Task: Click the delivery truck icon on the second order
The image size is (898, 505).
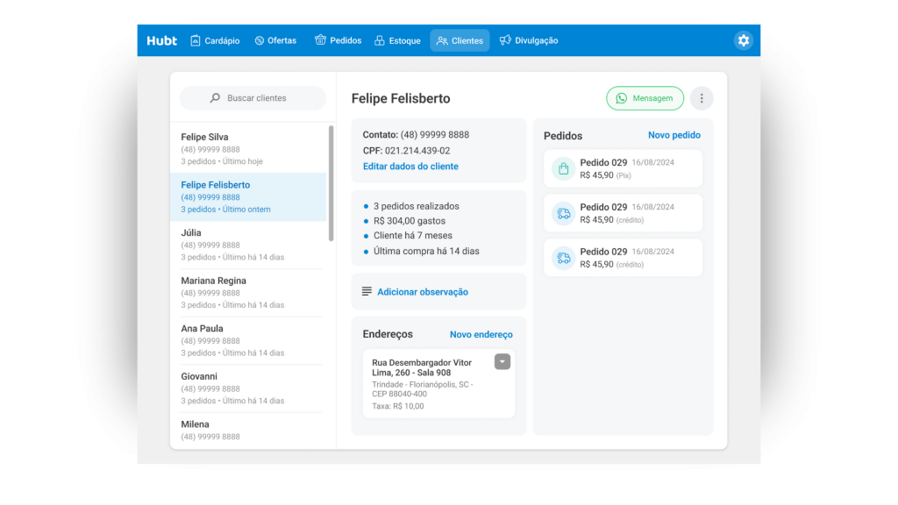Action: (x=563, y=213)
